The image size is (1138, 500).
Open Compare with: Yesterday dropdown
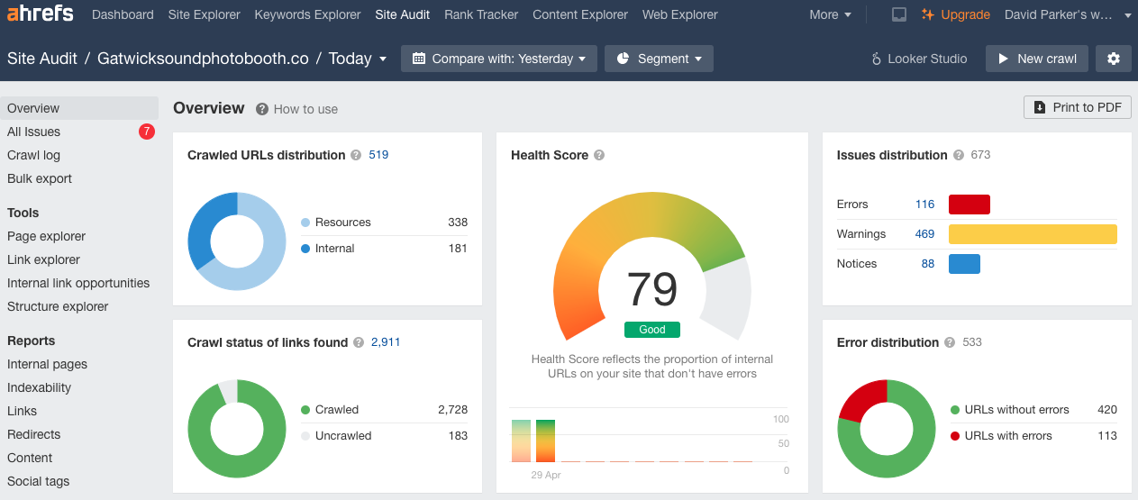click(498, 59)
